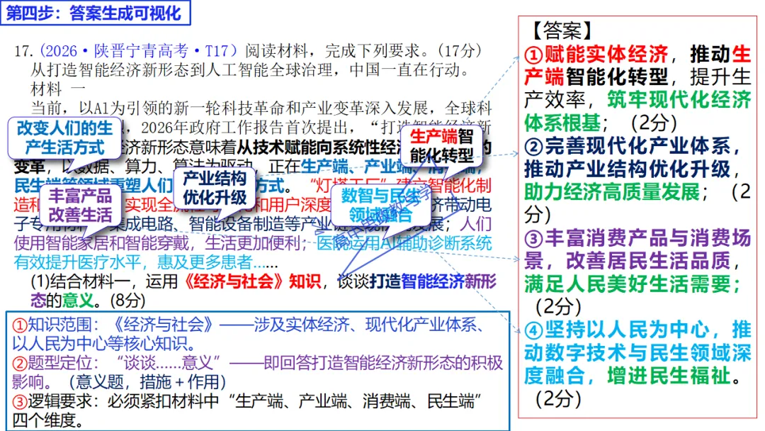
Task: Click the callout '丰富产品改善生活'
Action: (x=80, y=205)
